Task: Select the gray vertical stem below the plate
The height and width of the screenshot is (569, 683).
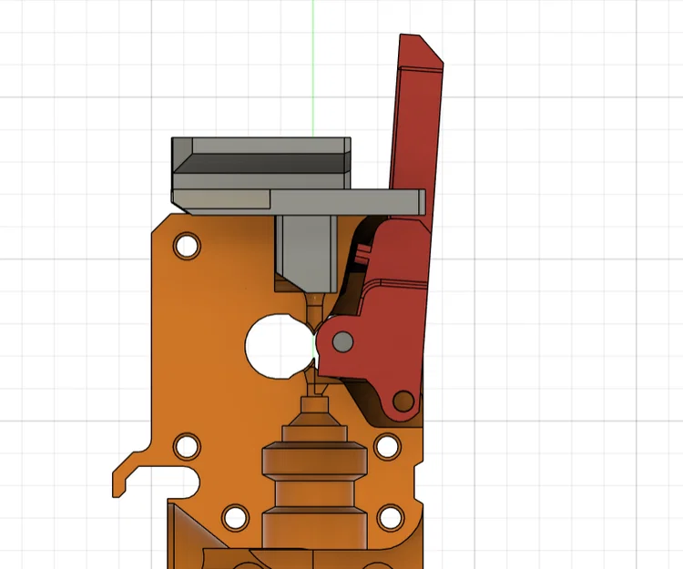Action: point(306,253)
